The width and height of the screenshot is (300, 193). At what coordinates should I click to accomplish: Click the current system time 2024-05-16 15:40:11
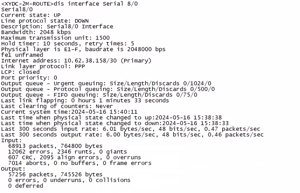click(x=104, y=112)
